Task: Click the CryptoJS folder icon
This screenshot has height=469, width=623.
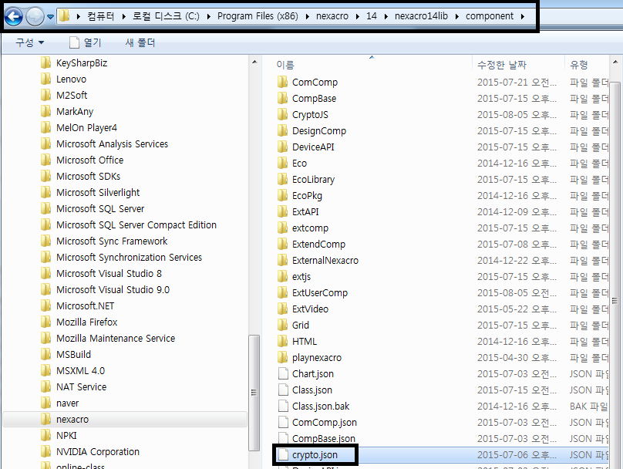Action: (x=282, y=115)
